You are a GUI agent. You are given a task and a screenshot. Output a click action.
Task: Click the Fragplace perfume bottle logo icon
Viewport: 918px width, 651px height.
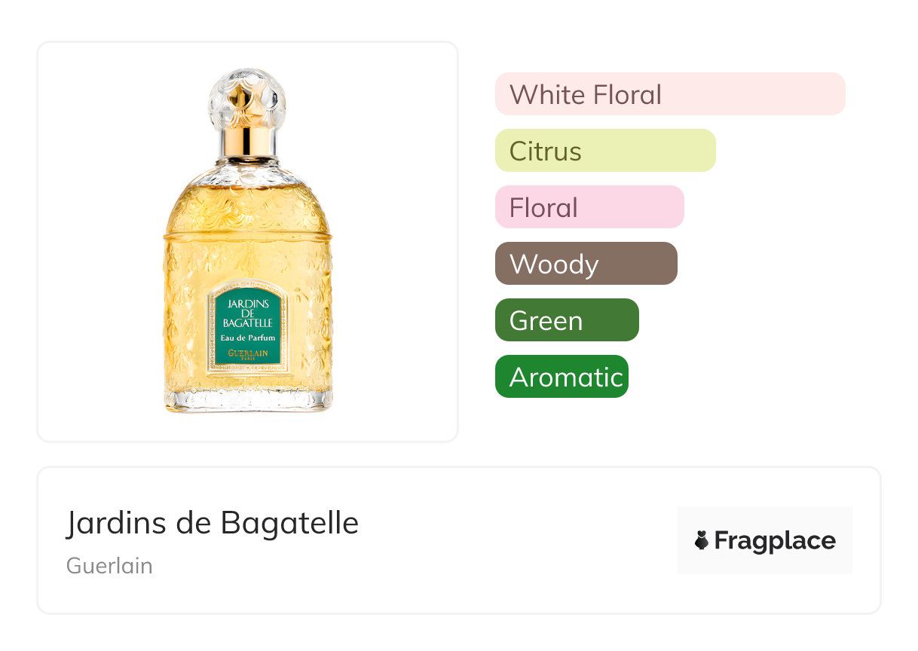click(702, 540)
